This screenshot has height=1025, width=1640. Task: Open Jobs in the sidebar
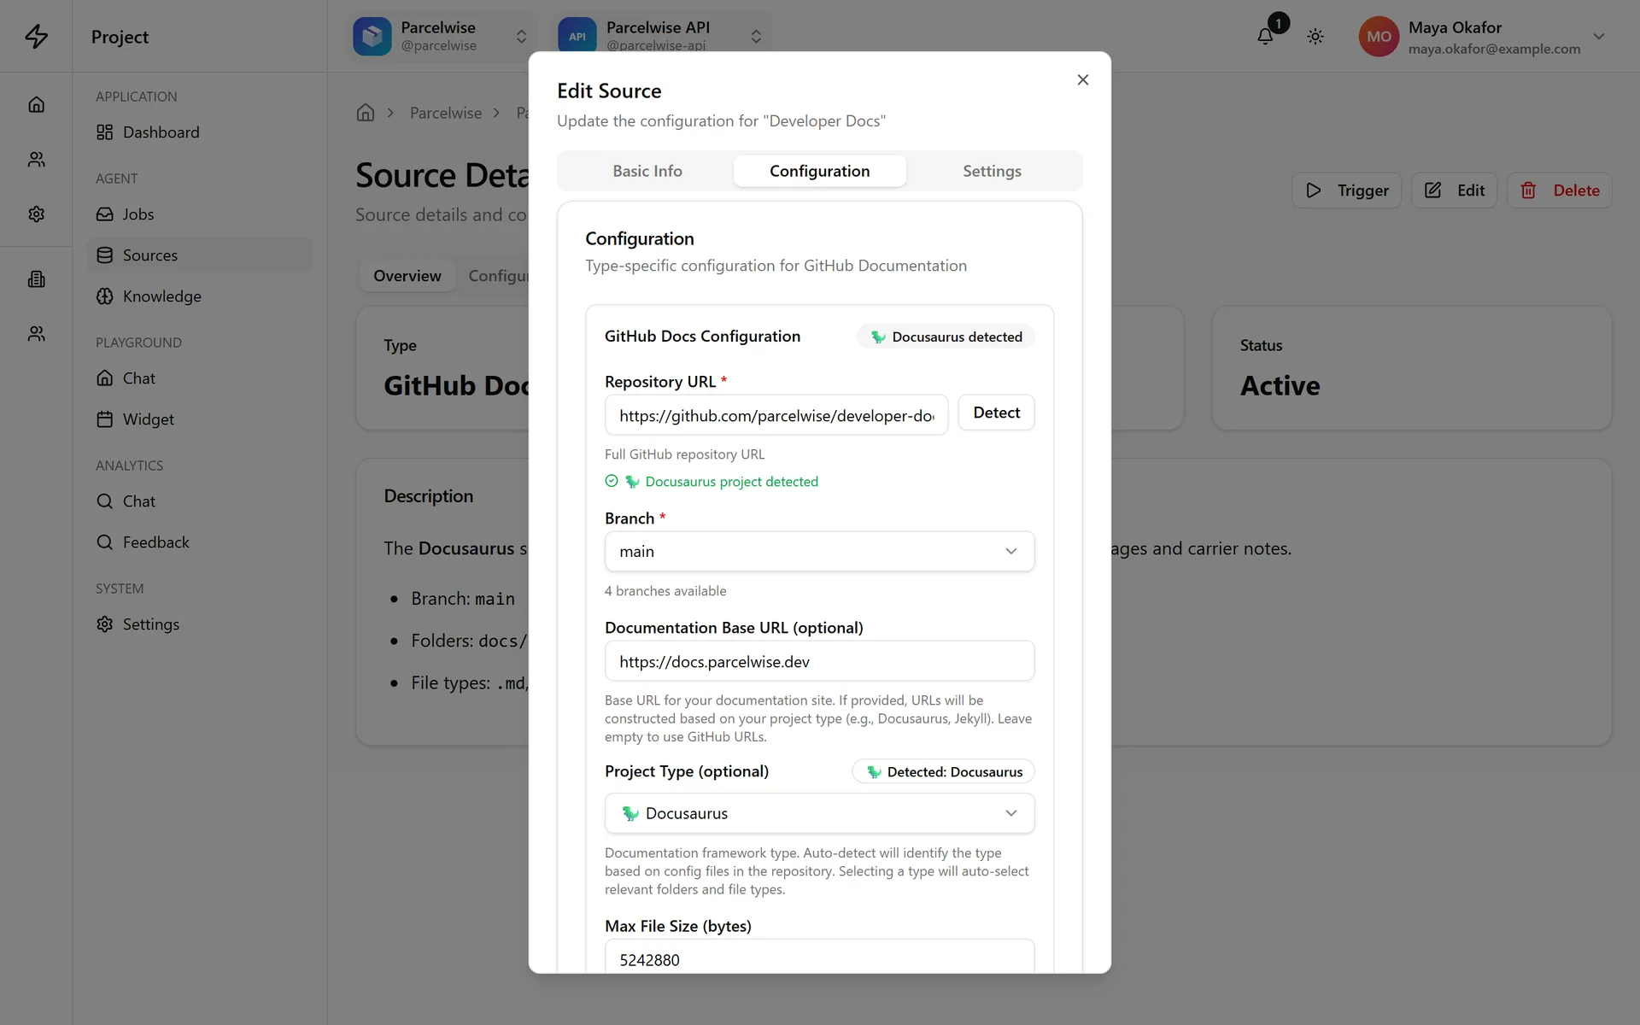(x=200, y=214)
